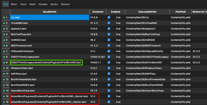Open the Quirks tab
Viewport: 207px width, 105px height.
(54, 4)
